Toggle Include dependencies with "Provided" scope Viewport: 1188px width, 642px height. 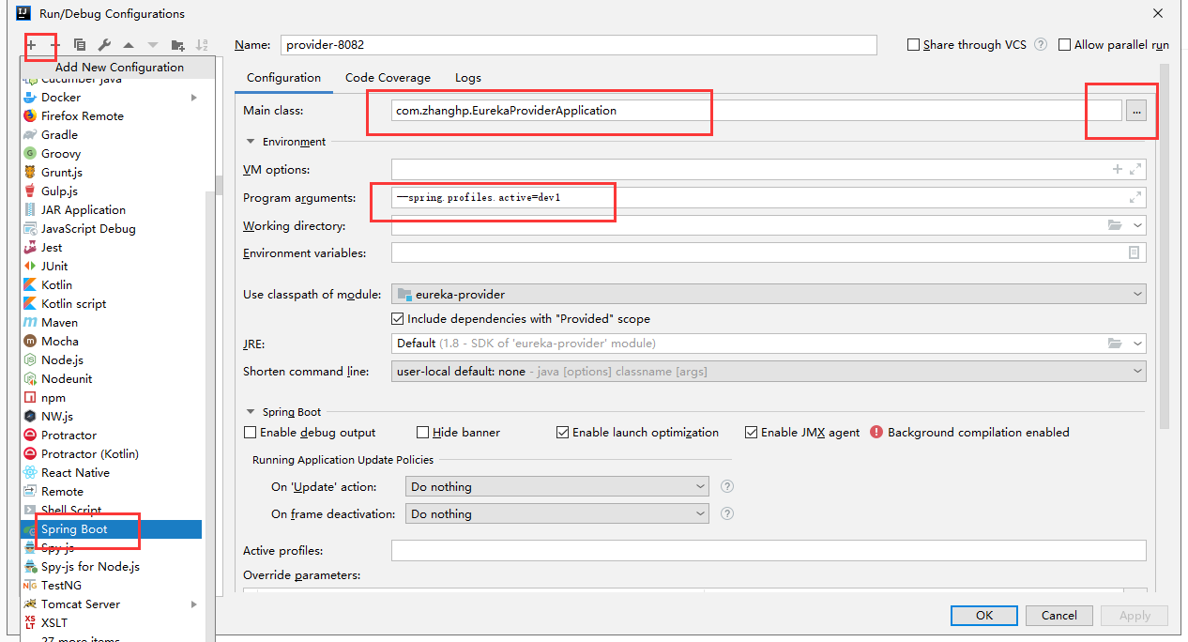398,318
